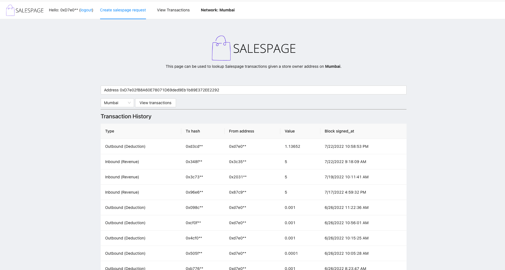Click the 0x098c** outbound deduction row

[253, 207]
